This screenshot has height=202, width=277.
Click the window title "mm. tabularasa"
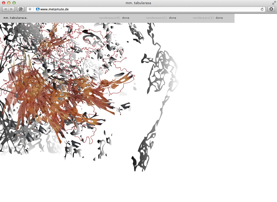(138, 3)
